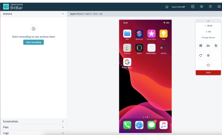
Task: Take screenshot with camera icon
Action: pyautogui.click(x=201, y=46)
